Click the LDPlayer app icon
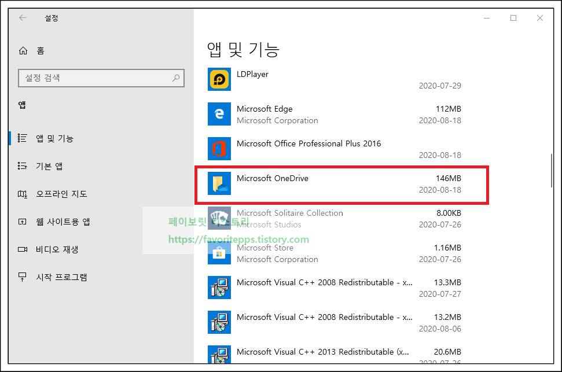The height and width of the screenshot is (372, 562). click(219, 79)
